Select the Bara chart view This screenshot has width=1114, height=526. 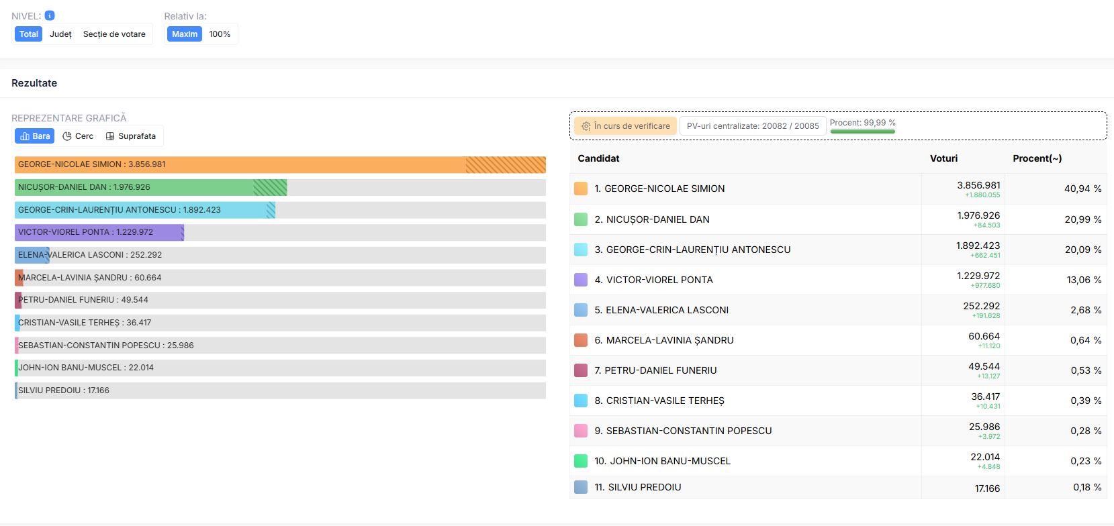(35, 136)
